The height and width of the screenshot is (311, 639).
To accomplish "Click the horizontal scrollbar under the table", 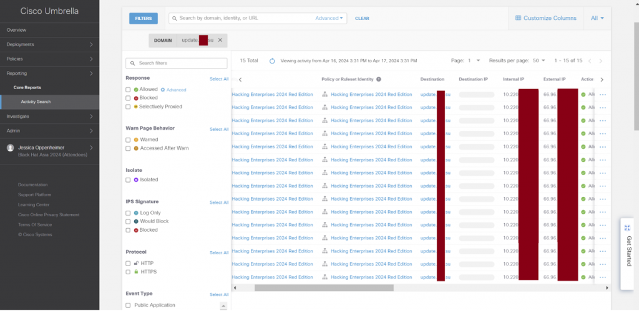I will click(x=324, y=288).
